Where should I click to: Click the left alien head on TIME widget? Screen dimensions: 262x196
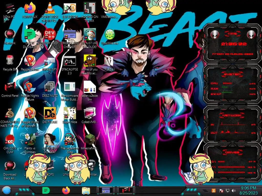(215, 34)
